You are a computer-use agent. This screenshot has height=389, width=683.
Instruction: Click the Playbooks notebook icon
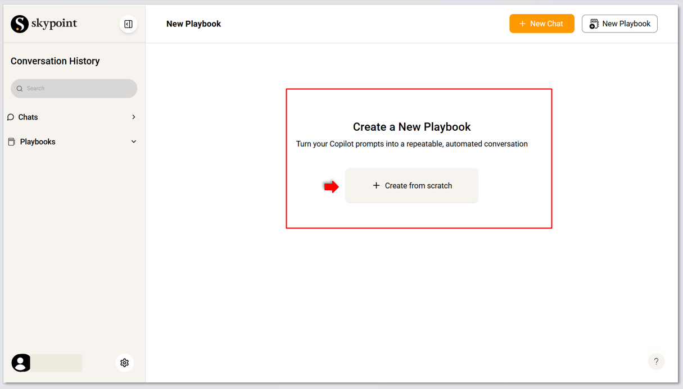point(11,142)
